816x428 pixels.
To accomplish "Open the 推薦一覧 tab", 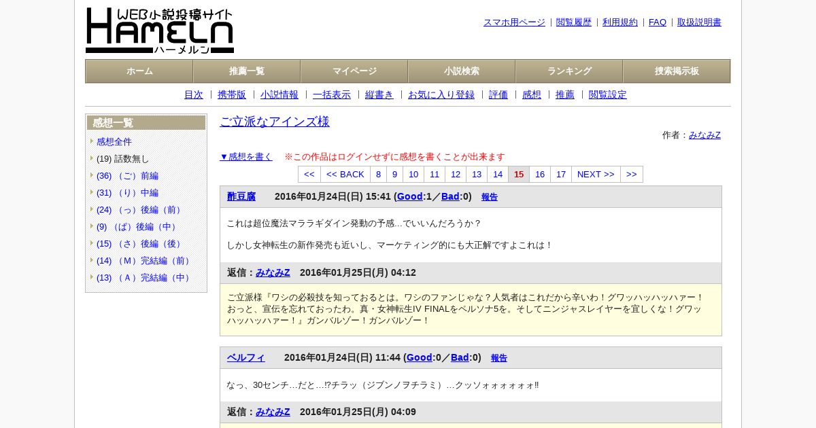I will click(x=247, y=71).
